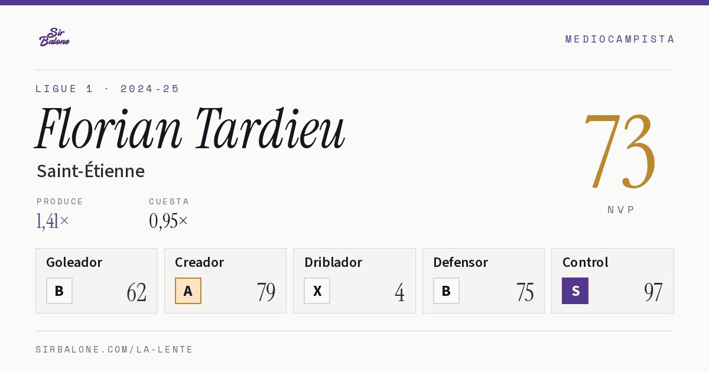This screenshot has width=709, height=372.
Task: Click the Creador score 79
Action: point(266,292)
